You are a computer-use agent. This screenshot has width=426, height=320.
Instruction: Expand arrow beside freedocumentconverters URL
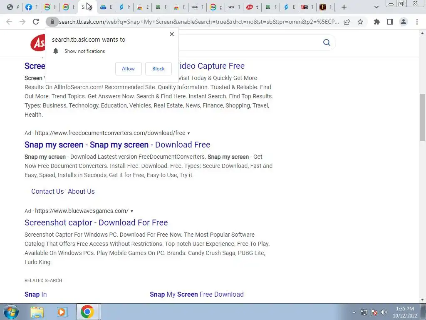pyautogui.click(x=188, y=133)
